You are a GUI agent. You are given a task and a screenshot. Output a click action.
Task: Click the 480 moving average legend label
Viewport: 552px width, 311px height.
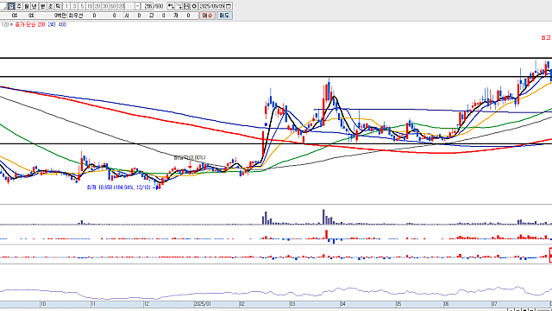coord(62,25)
